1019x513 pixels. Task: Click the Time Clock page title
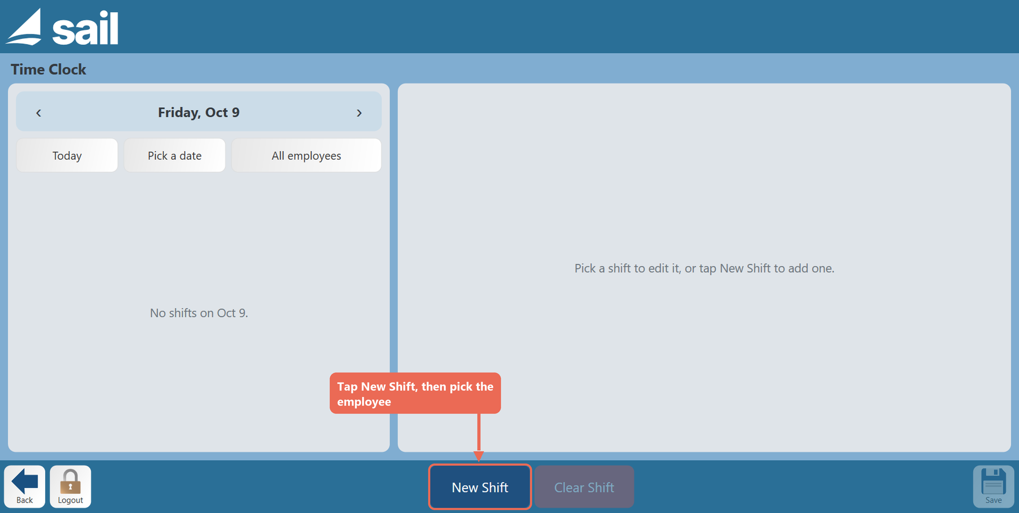48,69
